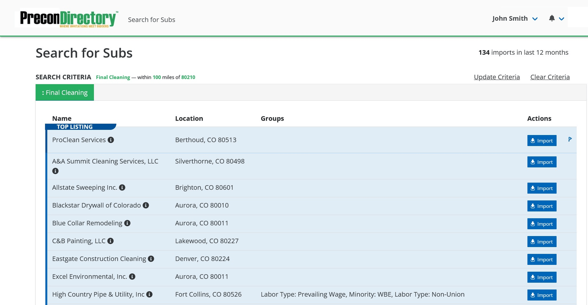Click the Update Criteria link

coord(497,77)
